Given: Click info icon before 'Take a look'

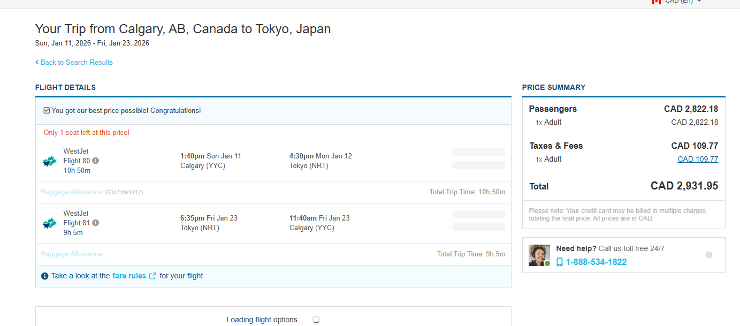Looking at the screenshot, I should [45, 276].
